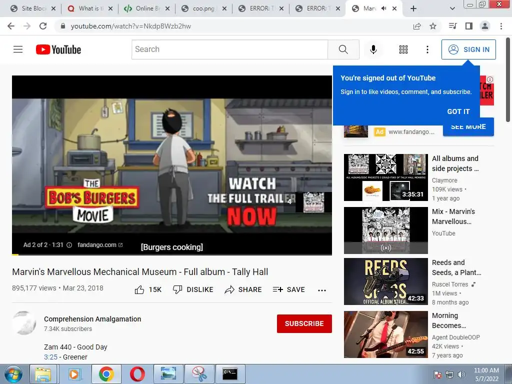Open the Claymore channel name

(444, 180)
